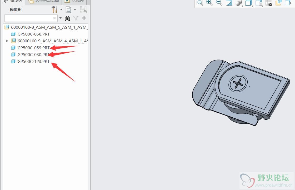Expand the 60000100-9_ASM subassembly node

click(7, 41)
